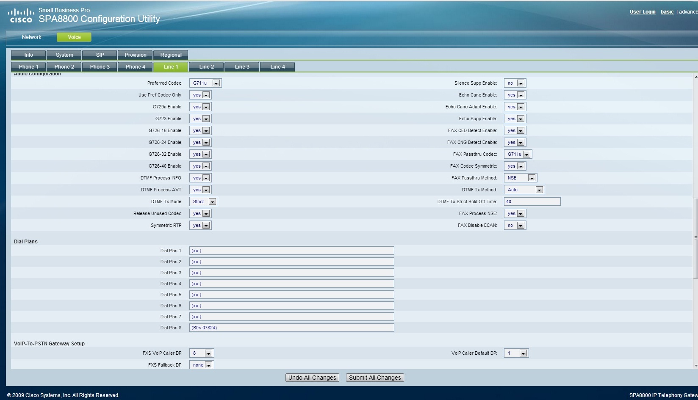
Task: Click Undo All Changes button
Action: pyautogui.click(x=312, y=378)
